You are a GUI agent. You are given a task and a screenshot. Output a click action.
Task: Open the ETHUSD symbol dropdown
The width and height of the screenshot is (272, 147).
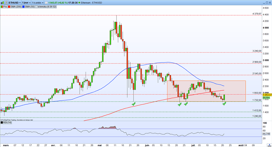tap(14, 3)
